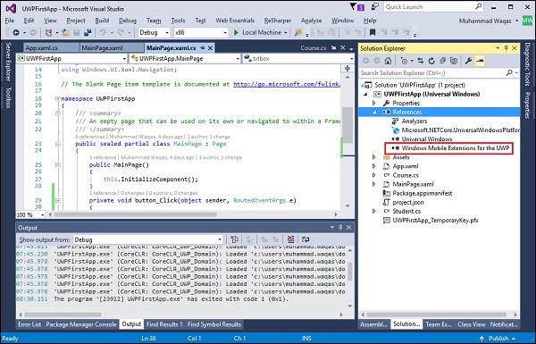Open the Server Explorer side tab
Image resolution: width=536 pixels, height=344 pixels.
pyautogui.click(x=8, y=62)
